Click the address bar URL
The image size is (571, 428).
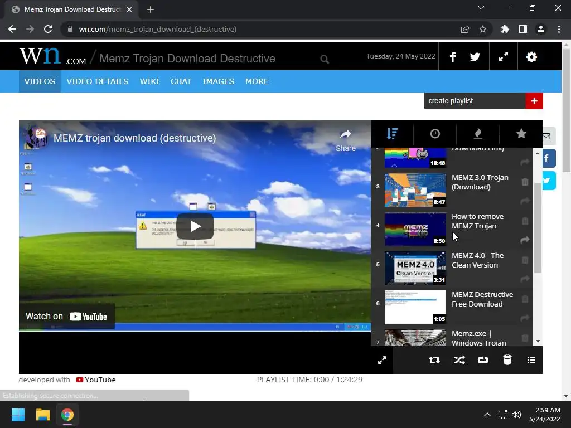(x=158, y=29)
